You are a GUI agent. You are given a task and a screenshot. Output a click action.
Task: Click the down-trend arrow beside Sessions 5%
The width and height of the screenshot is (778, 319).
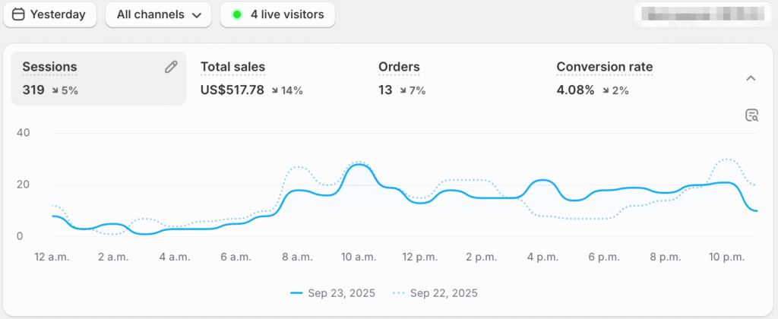pyautogui.click(x=56, y=90)
